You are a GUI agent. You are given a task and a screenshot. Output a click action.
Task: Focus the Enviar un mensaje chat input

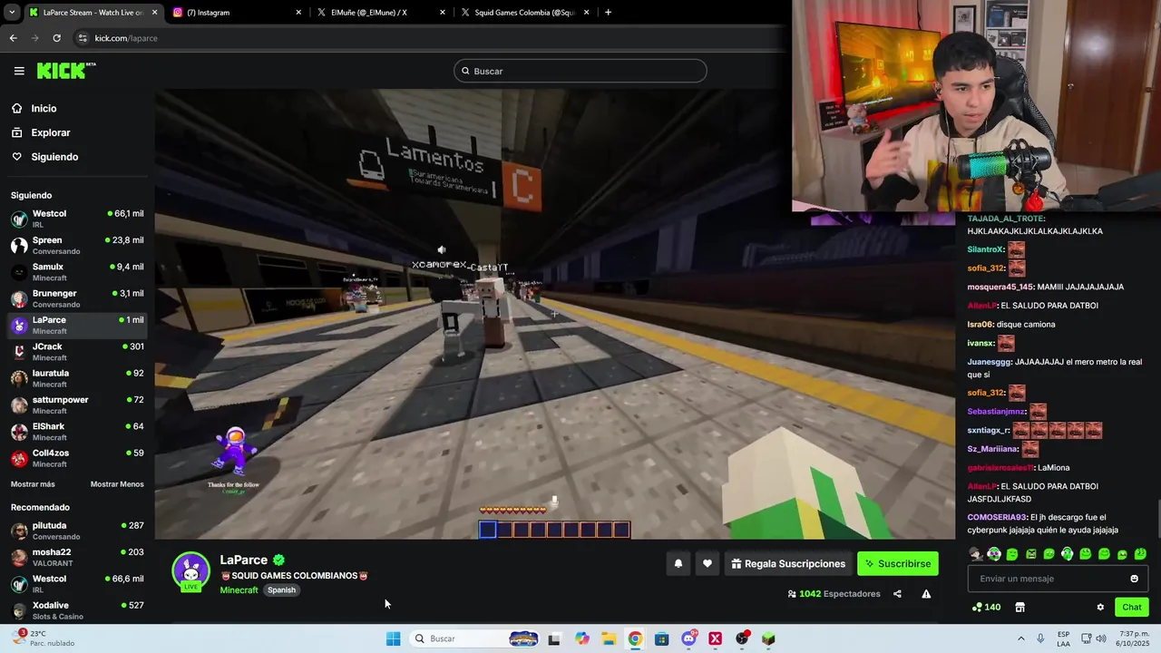[x=1058, y=579]
